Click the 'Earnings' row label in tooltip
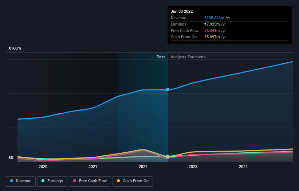Image resolution: width=299 pixels, height=191 pixels. 178,24
